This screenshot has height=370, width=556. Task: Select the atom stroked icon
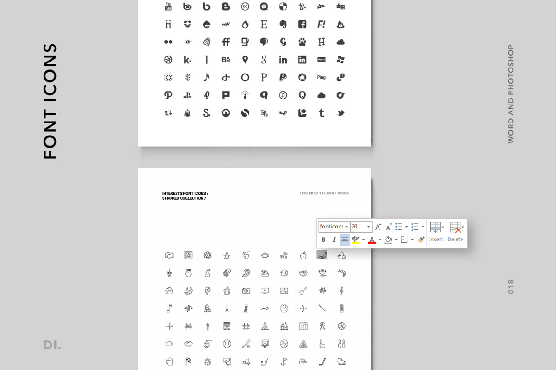point(208,255)
